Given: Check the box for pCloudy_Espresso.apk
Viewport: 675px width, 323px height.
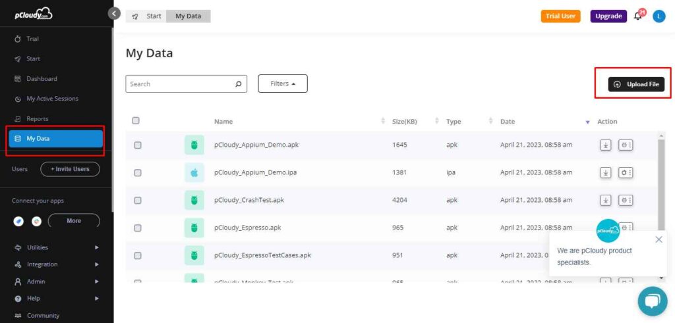Looking at the screenshot, I should point(137,228).
